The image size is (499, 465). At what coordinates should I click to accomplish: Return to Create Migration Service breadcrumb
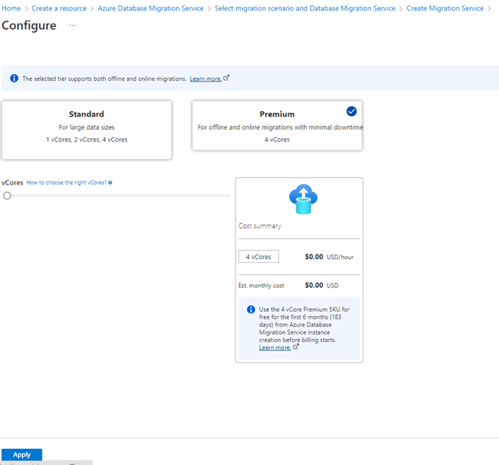tap(445, 8)
